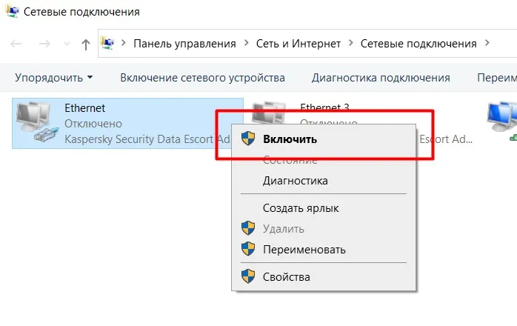The image size is (517, 326).
Task: Click the back arrow navigation button
Action: point(16,44)
